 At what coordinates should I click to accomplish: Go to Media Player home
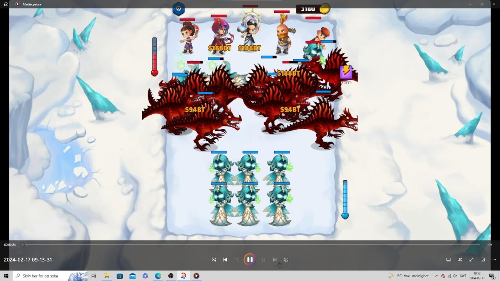coord(6,4)
